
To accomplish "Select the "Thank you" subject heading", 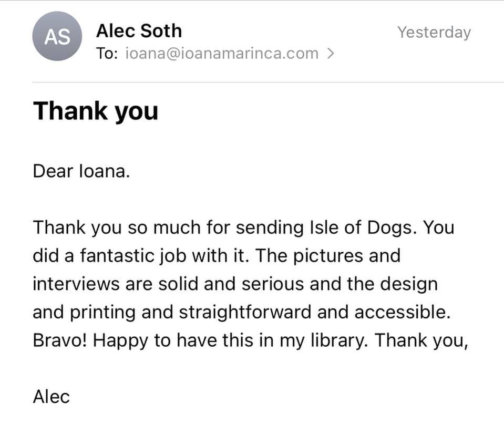I will [x=96, y=111].
